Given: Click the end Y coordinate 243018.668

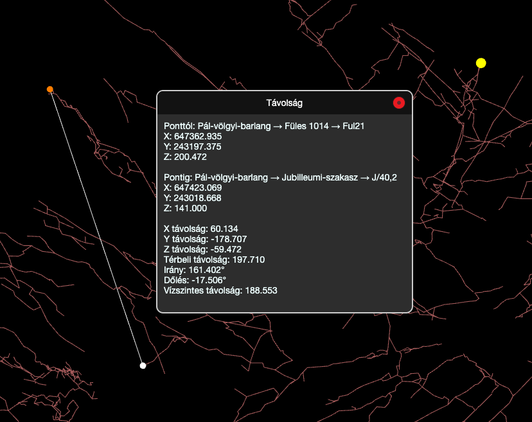Looking at the screenshot, I should click(x=193, y=198).
